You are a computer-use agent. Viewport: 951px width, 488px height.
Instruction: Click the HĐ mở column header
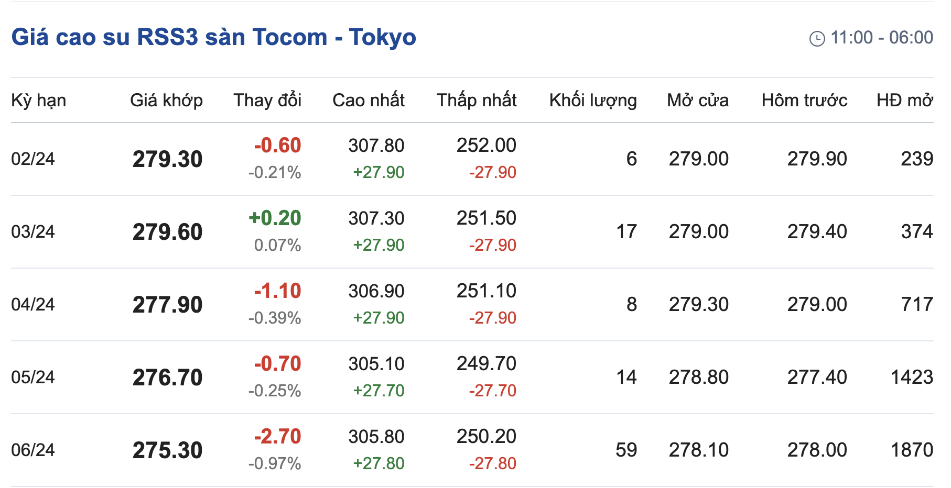pyautogui.click(x=904, y=100)
